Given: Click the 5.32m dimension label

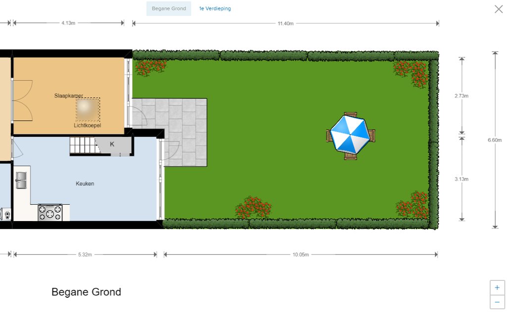Looking at the screenshot, I should [x=85, y=255].
